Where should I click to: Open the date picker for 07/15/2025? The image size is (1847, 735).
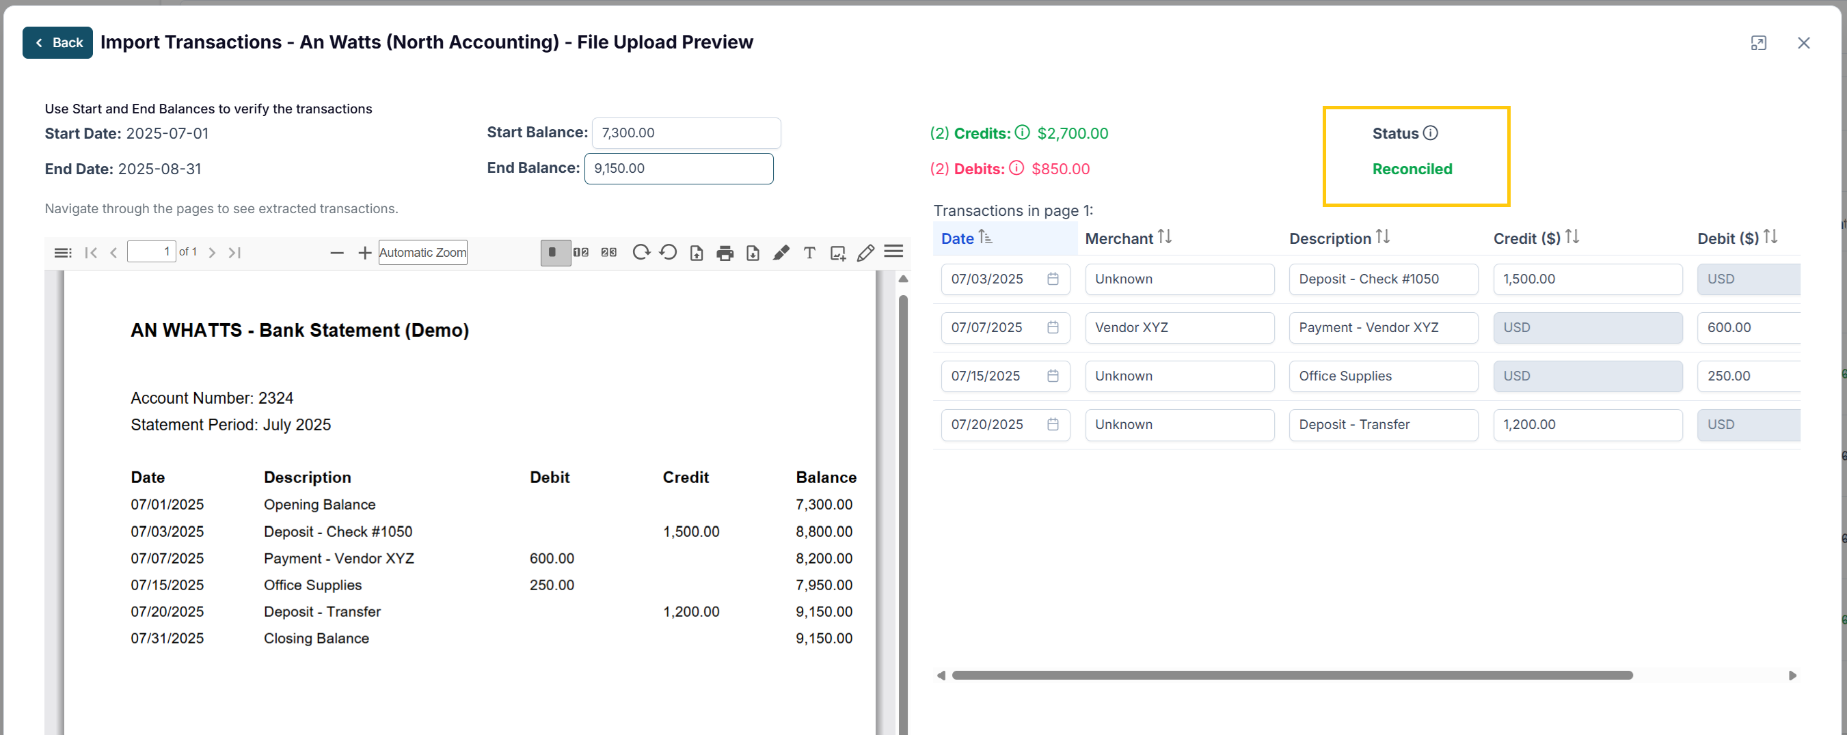coord(1052,376)
